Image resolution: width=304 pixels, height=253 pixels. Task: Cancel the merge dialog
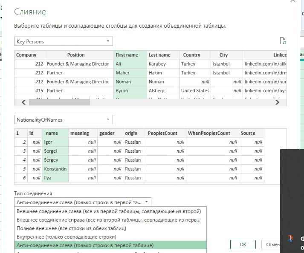click(x=271, y=244)
